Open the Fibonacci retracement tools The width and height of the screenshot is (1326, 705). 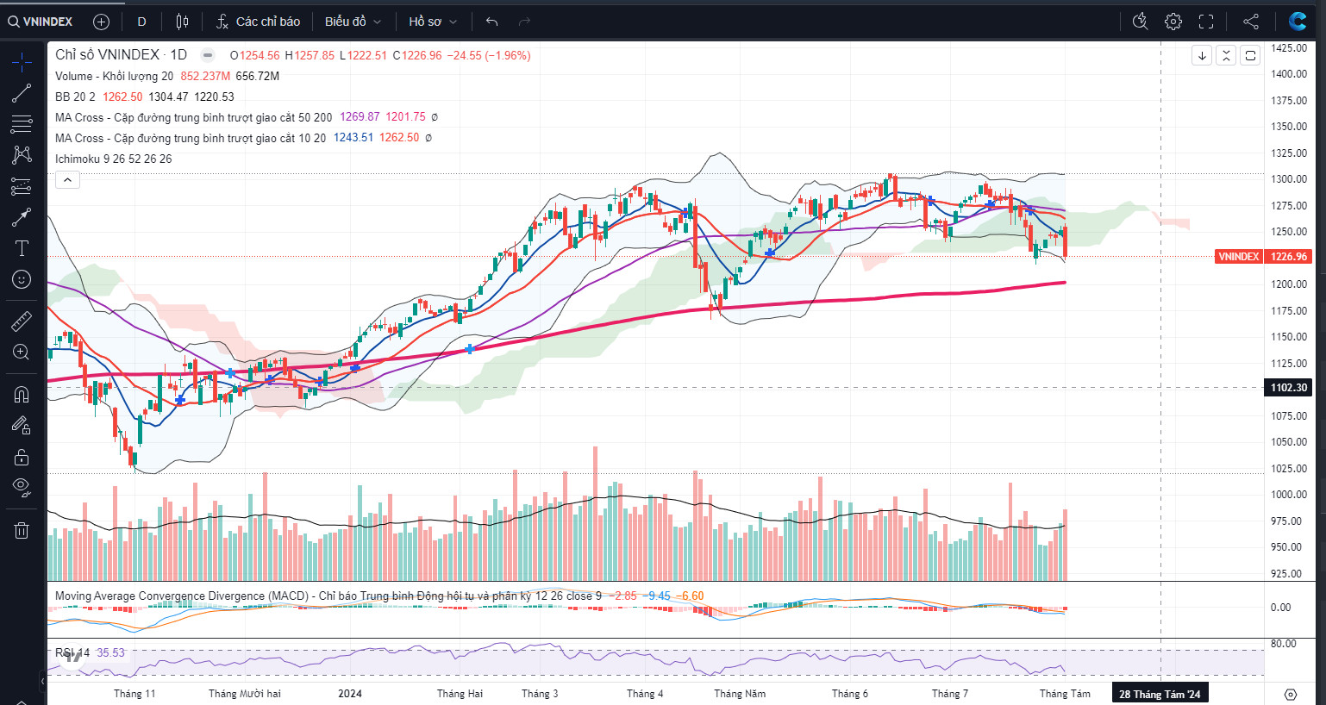point(22,124)
